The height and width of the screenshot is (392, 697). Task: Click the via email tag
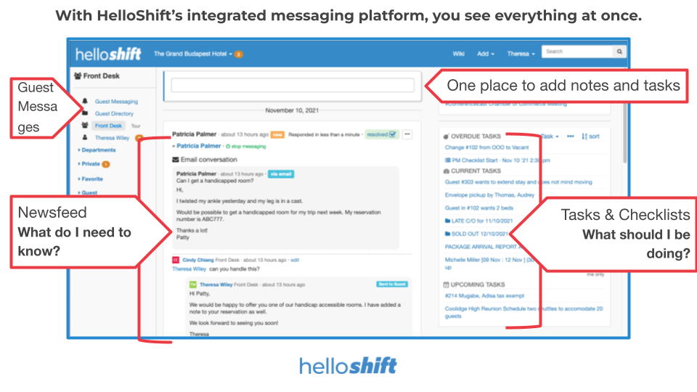[281, 174]
